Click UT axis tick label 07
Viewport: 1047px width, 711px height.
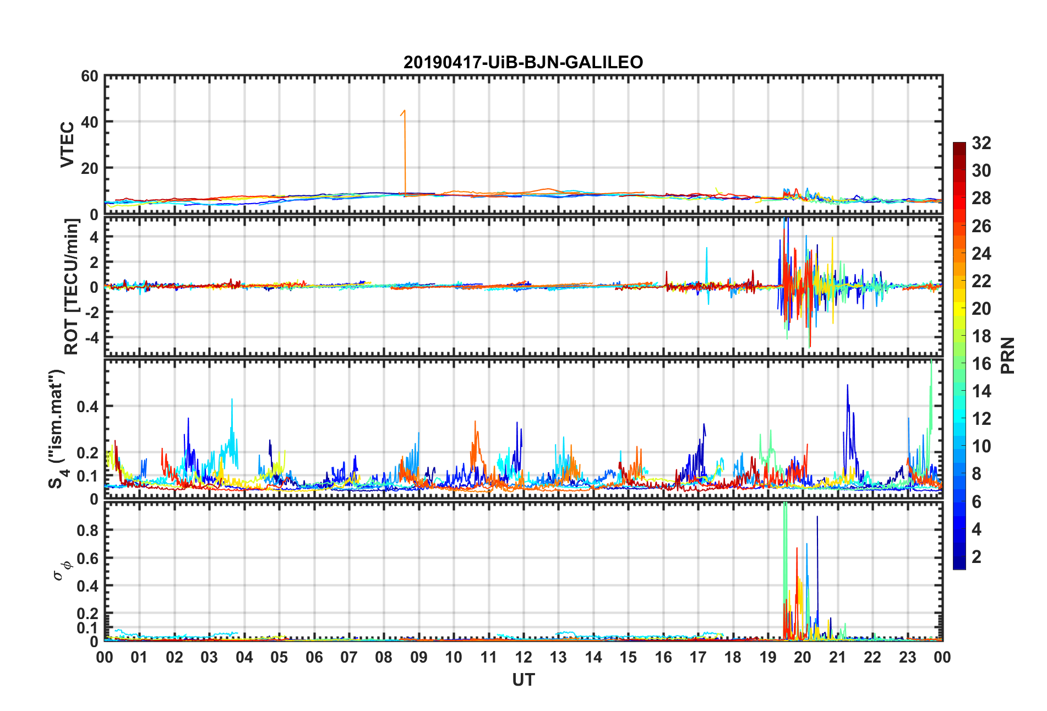click(x=349, y=657)
